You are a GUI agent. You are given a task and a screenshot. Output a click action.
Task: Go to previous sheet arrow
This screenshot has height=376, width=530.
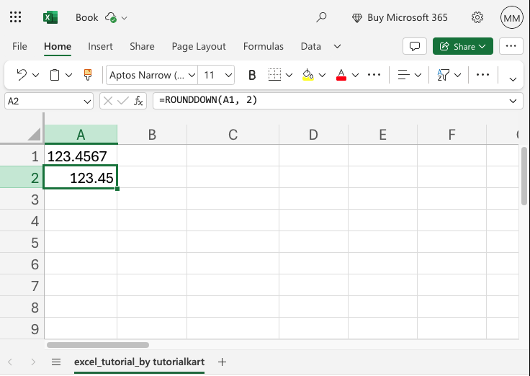pyautogui.click(x=10, y=362)
